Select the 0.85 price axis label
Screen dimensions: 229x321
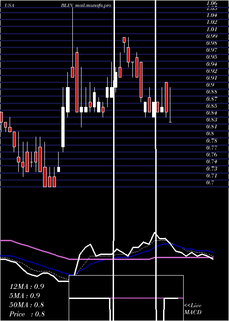[212, 106]
